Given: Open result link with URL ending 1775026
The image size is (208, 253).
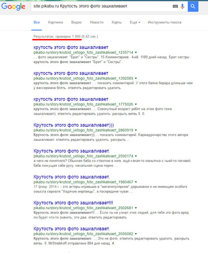Looking at the screenshot, I should tap(71, 99).
